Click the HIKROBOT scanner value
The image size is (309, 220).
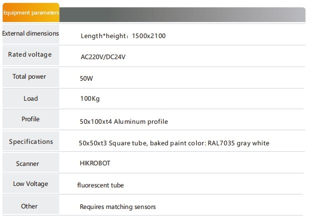95,163
